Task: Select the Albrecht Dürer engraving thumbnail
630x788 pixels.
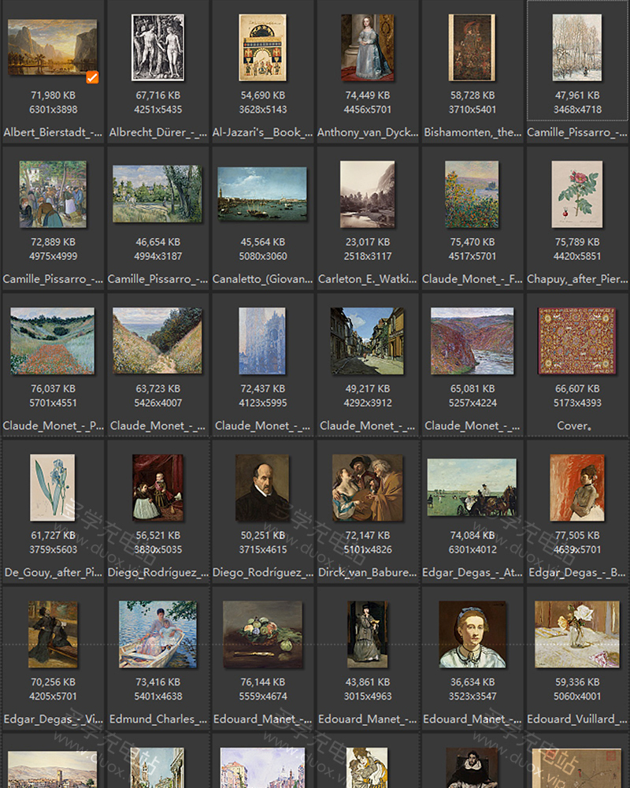Action: pos(157,47)
